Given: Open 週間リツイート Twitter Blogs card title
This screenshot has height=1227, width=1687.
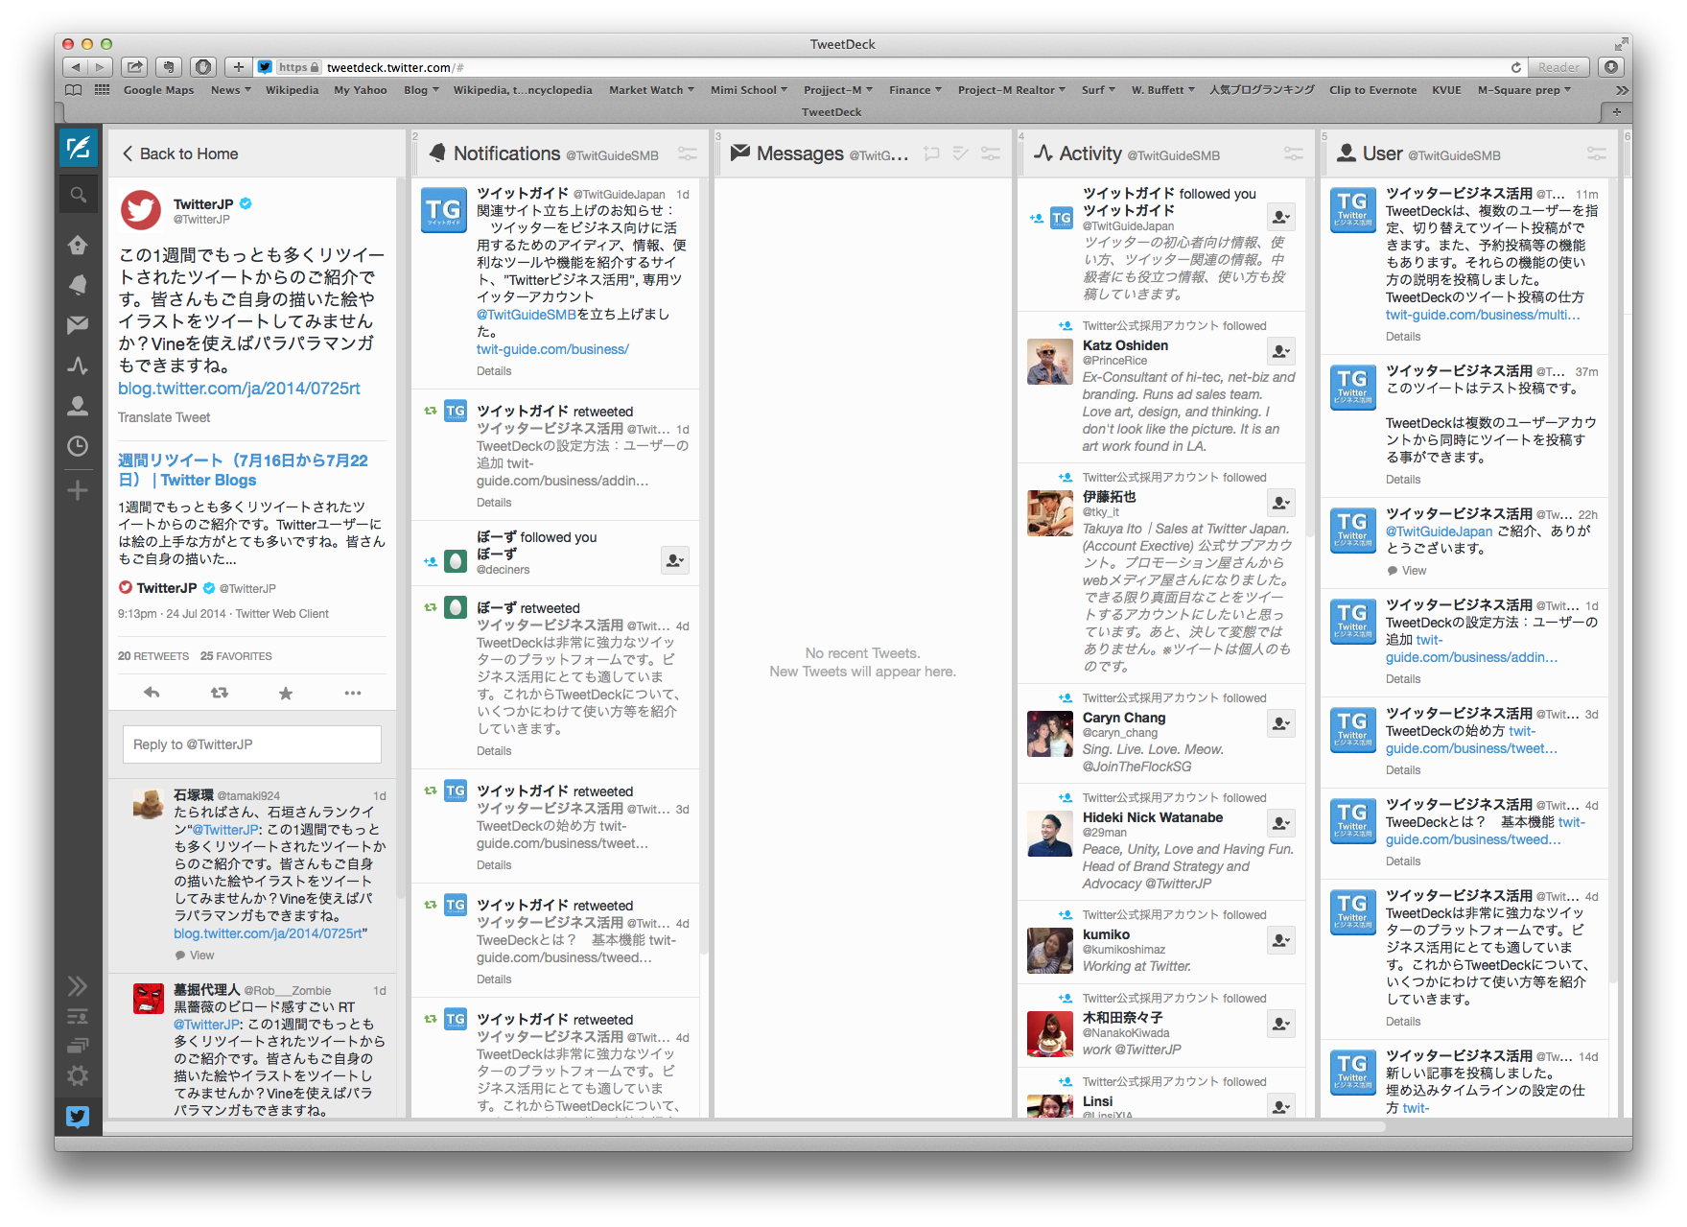Looking at the screenshot, I should 243,470.
